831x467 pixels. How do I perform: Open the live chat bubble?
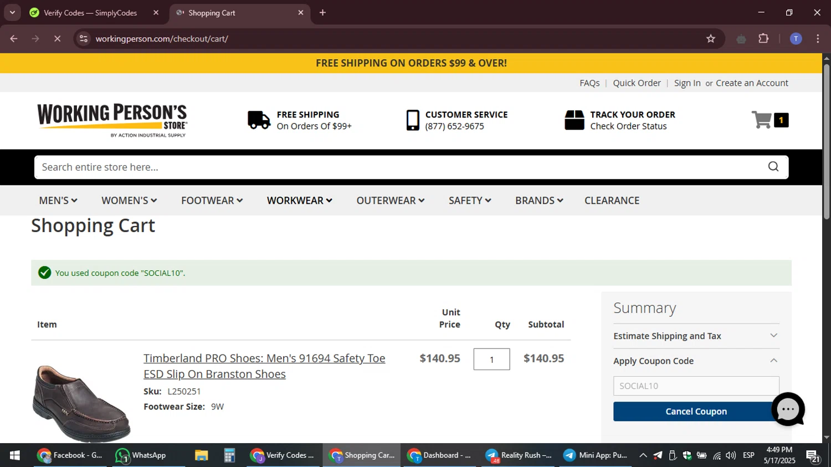point(788,409)
